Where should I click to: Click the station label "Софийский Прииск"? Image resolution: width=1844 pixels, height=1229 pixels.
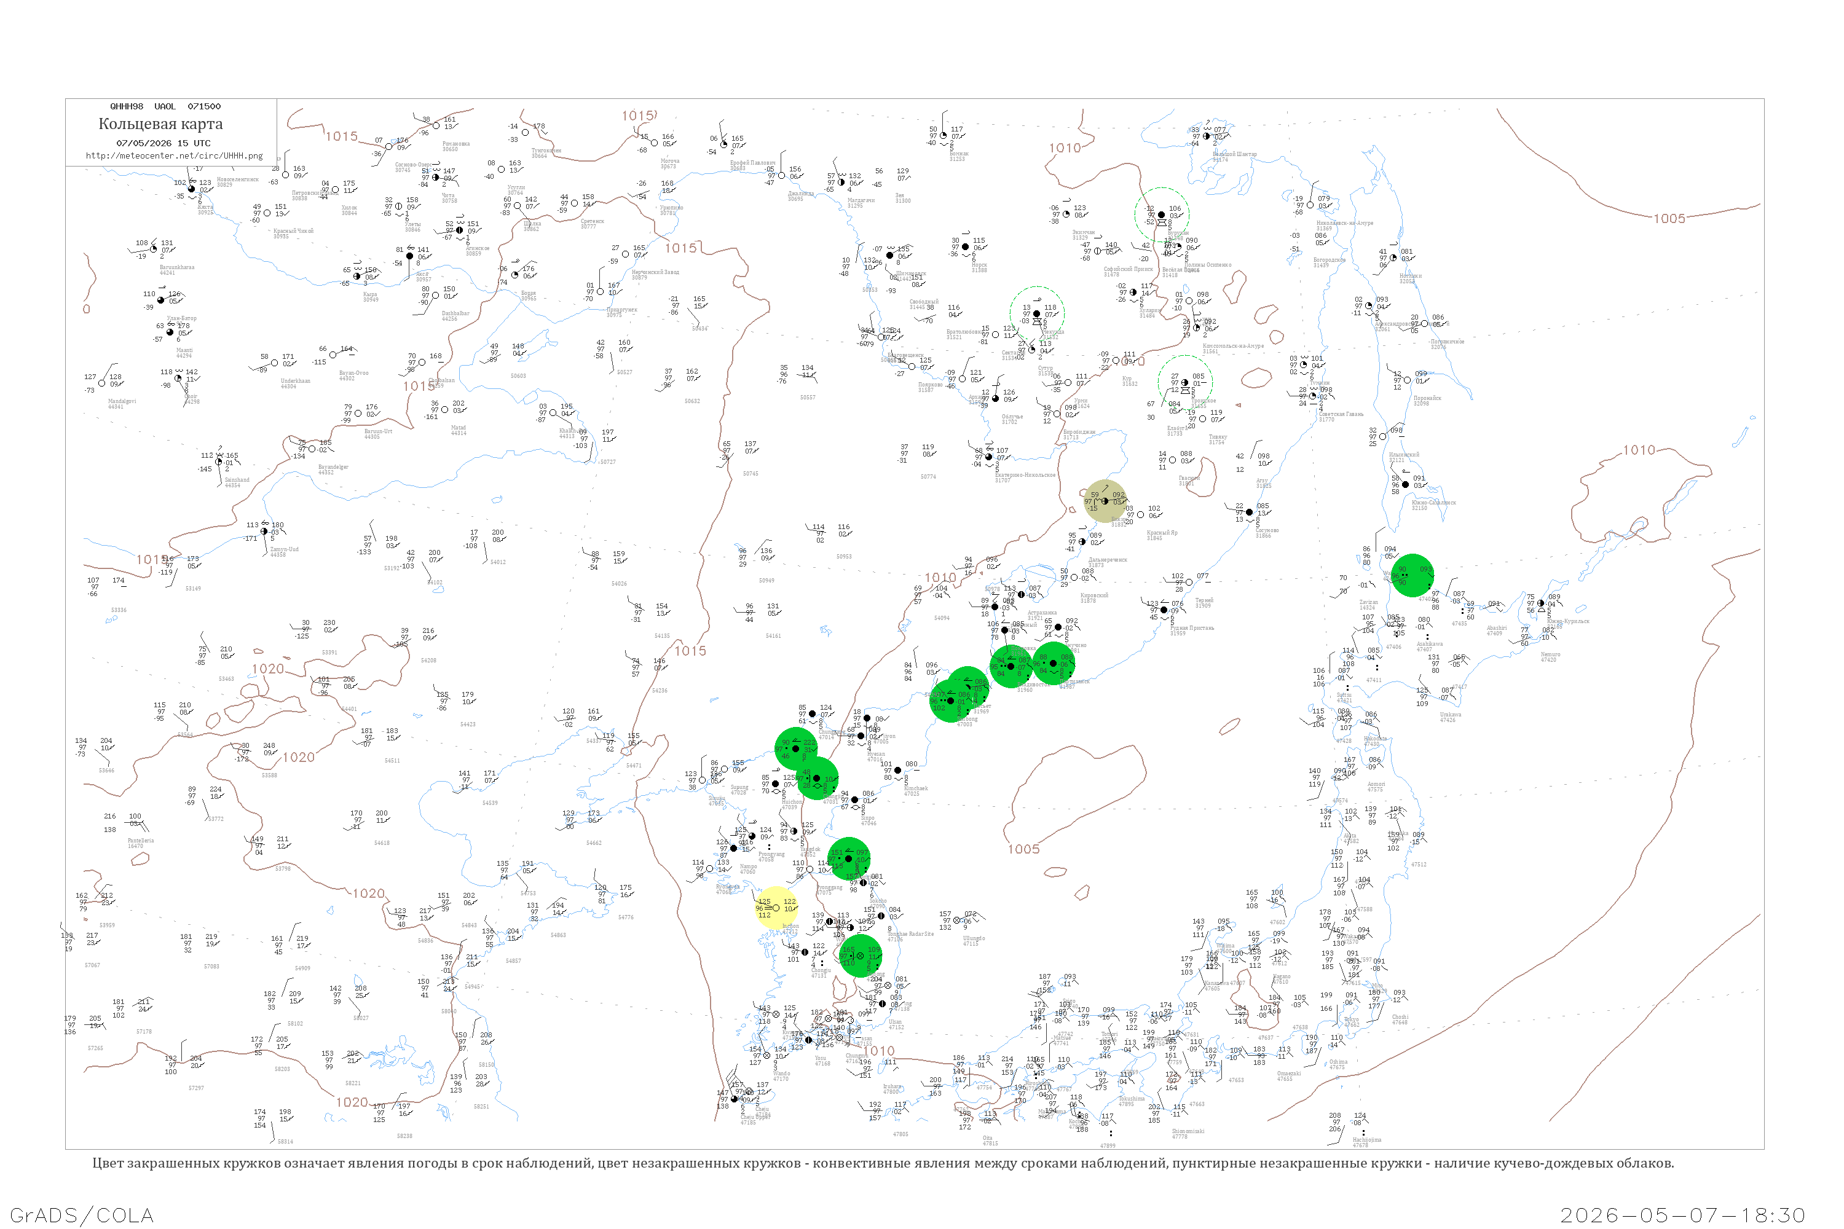tap(1128, 269)
